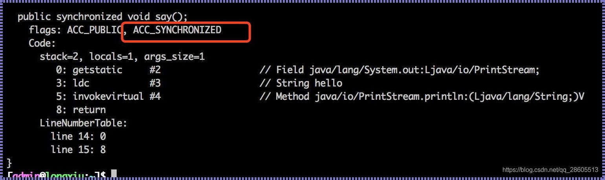Viewport: 605px width, 180px height.
Task: Click the getstatic instruction
Action: [97, 70]
